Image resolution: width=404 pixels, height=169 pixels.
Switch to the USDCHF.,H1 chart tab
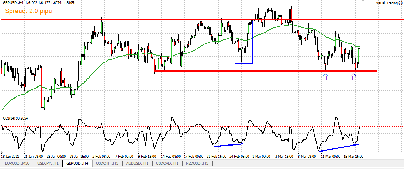[107, 163]
